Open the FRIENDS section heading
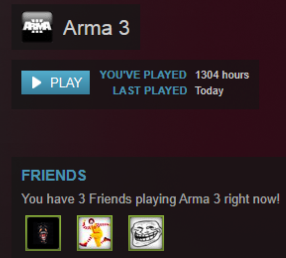The width and height of the screenshot is (286, 258). 54,175
